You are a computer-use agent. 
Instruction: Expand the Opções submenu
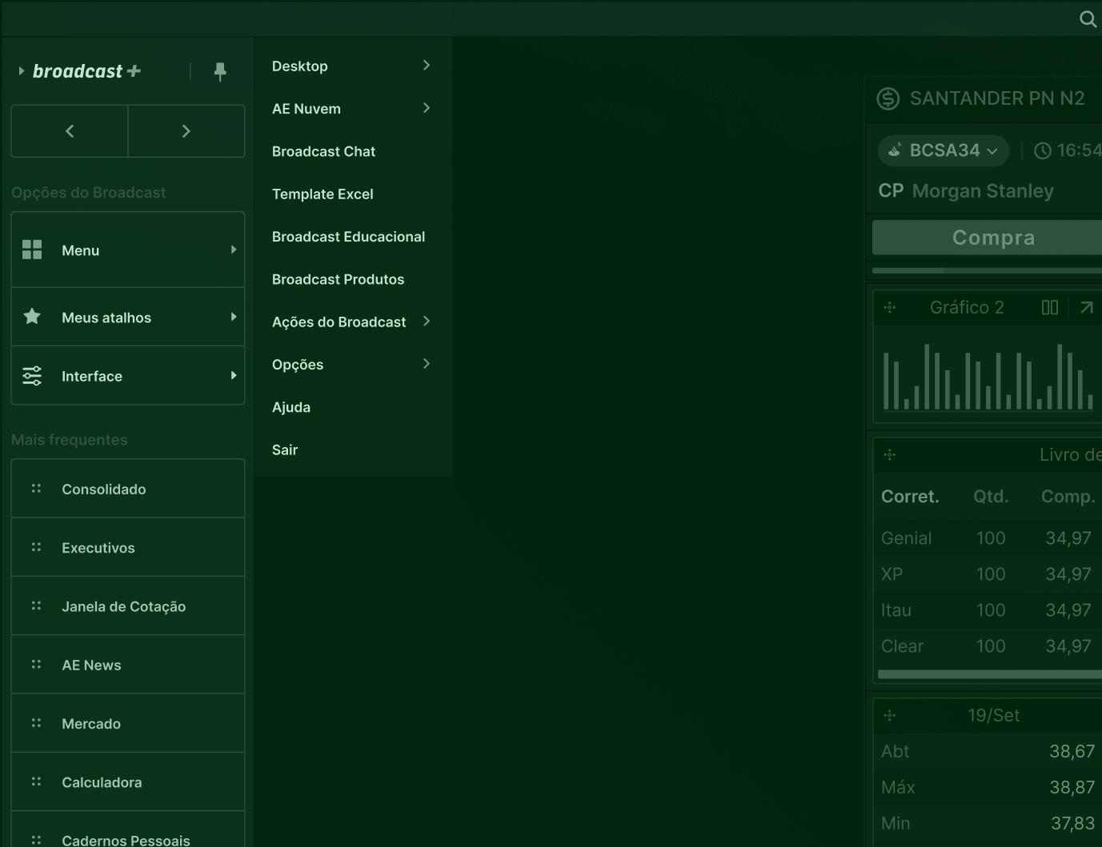(x=426, y=364)
